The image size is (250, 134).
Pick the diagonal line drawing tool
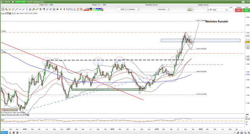click(17, 9)
